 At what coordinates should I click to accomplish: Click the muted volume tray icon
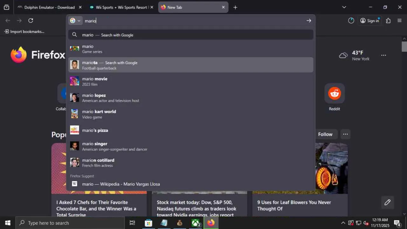366,223
